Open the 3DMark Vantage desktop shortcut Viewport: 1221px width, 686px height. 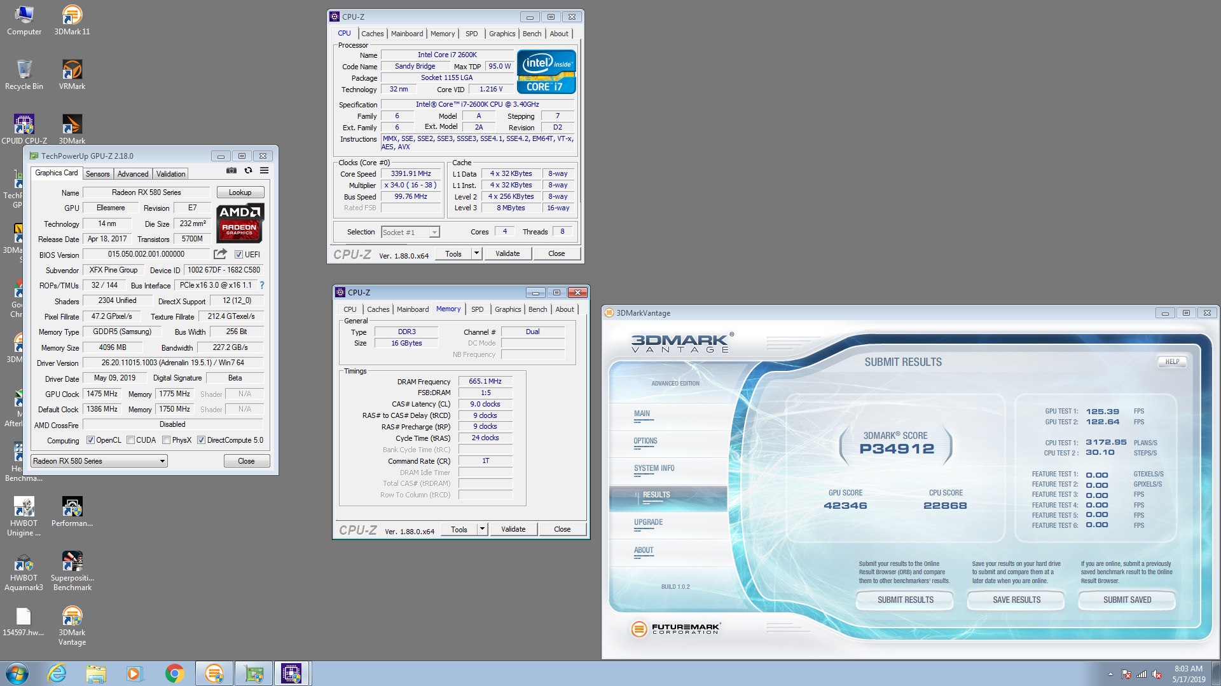point(72,626)
